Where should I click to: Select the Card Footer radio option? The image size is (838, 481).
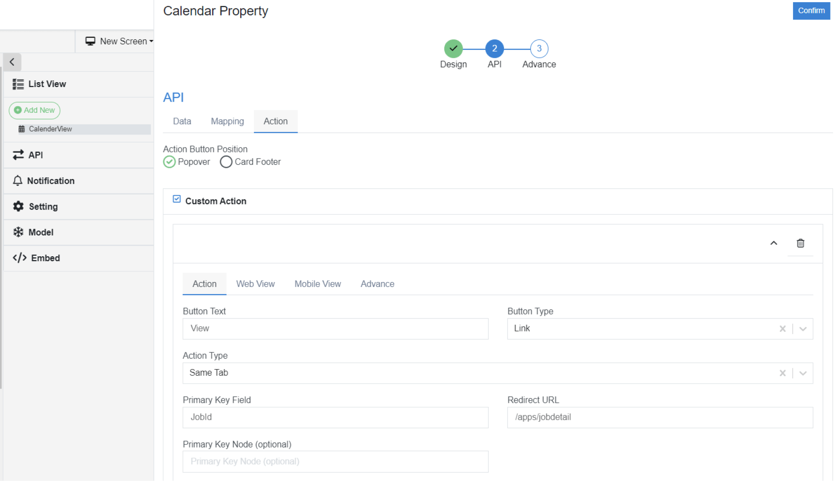coord(226,162)
